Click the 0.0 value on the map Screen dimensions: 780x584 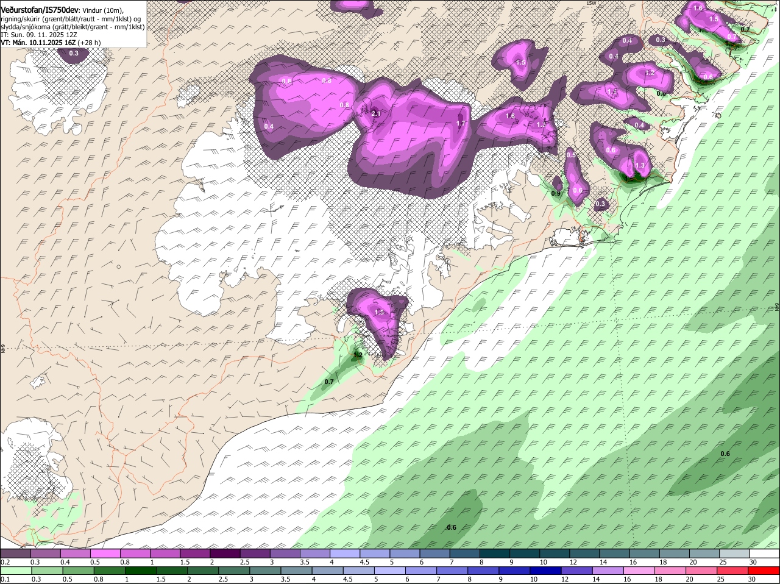click(x=661, y=93)
